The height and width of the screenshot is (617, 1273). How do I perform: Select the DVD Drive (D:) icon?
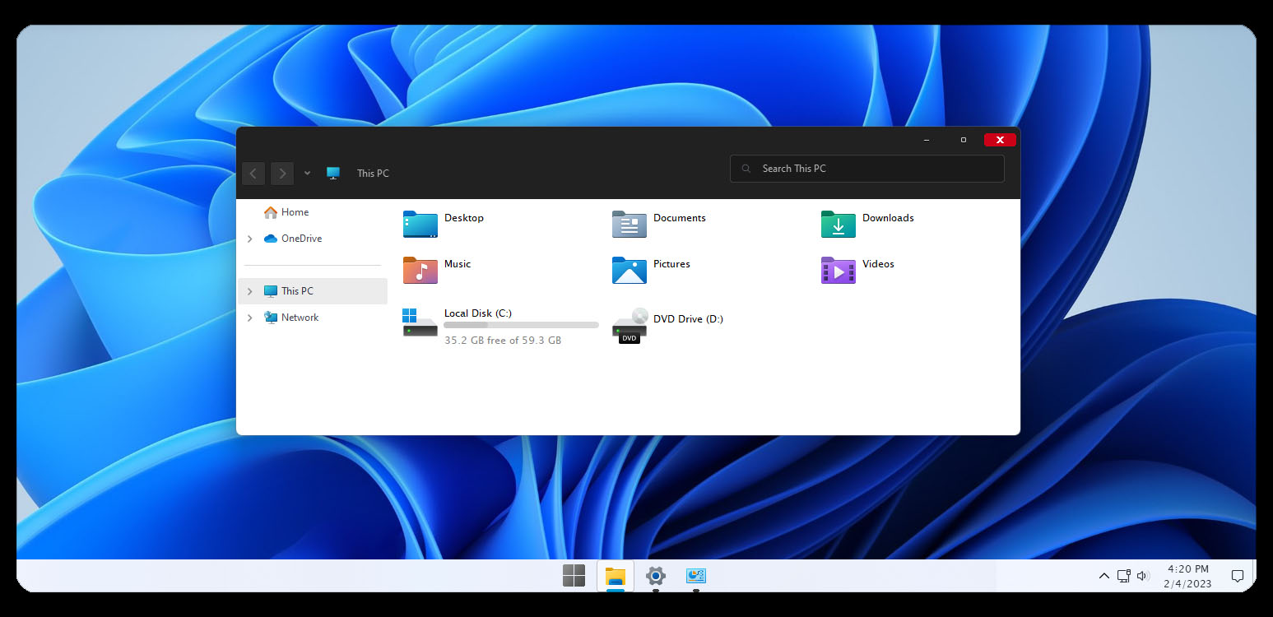(631, 325)
